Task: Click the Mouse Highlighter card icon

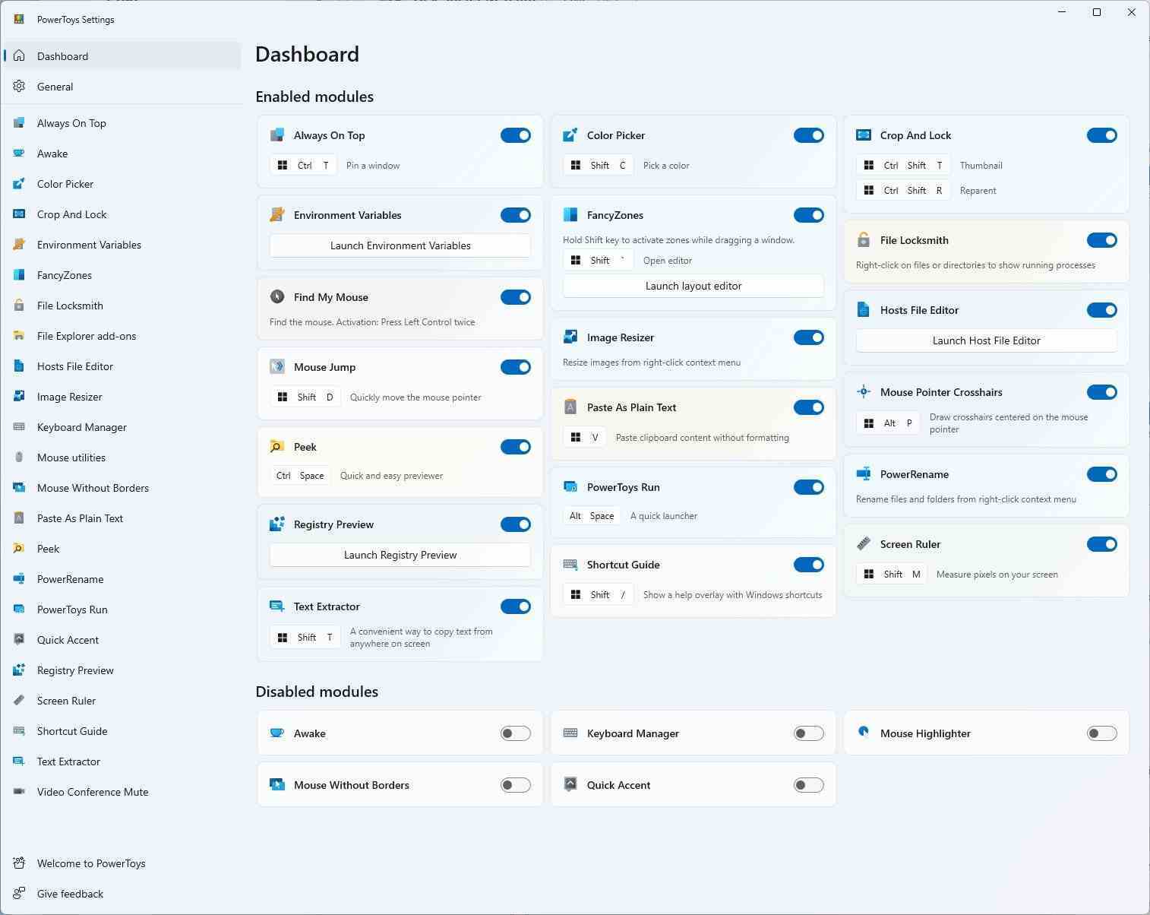Action: [864, 733]
